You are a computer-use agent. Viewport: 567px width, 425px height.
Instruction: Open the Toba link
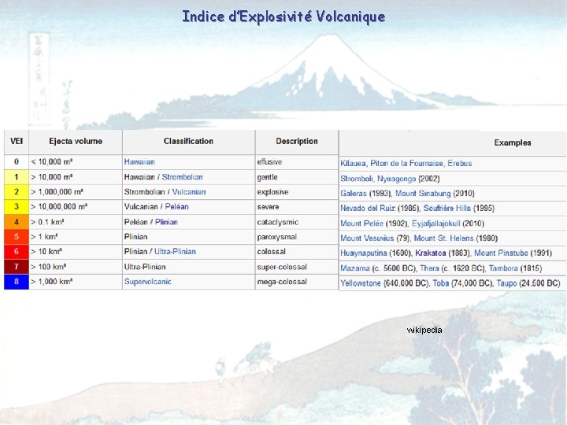pyautogui.click(x=441, y=283)
